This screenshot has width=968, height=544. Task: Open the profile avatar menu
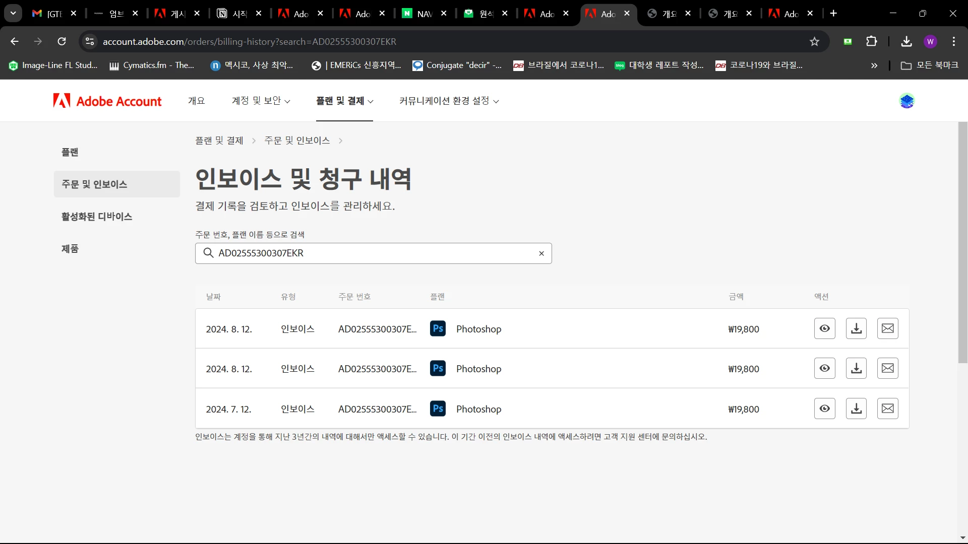coord(906,101)
